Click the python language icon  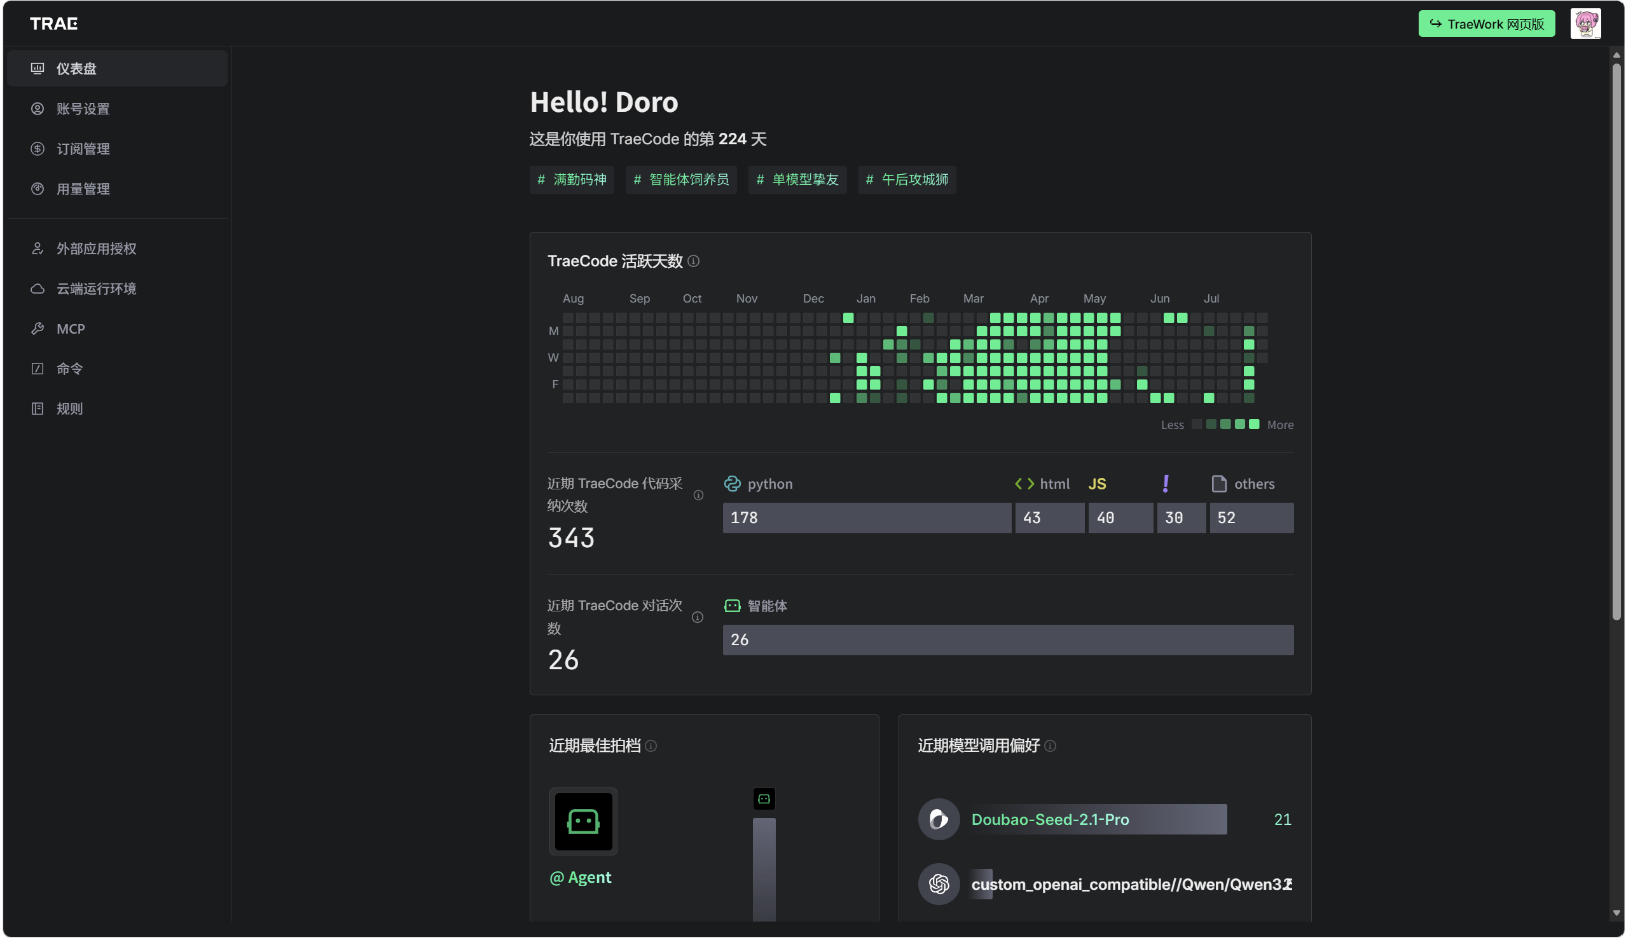pyautogui.click(x=732, y=484)
